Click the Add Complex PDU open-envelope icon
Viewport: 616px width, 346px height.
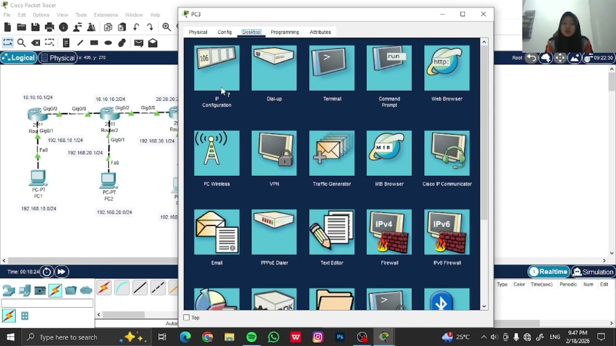153,43
